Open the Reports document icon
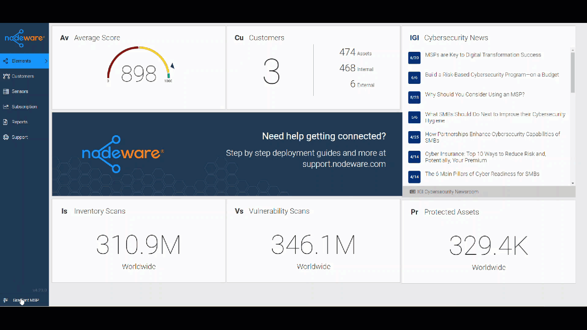 click(6, 121)
